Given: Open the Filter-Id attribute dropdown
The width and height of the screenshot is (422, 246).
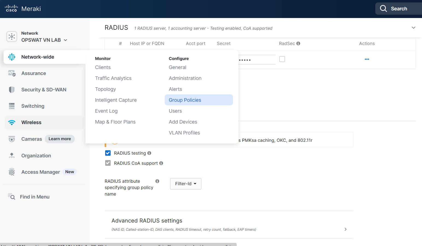Looking at the screenshot, I should [186, 184].
